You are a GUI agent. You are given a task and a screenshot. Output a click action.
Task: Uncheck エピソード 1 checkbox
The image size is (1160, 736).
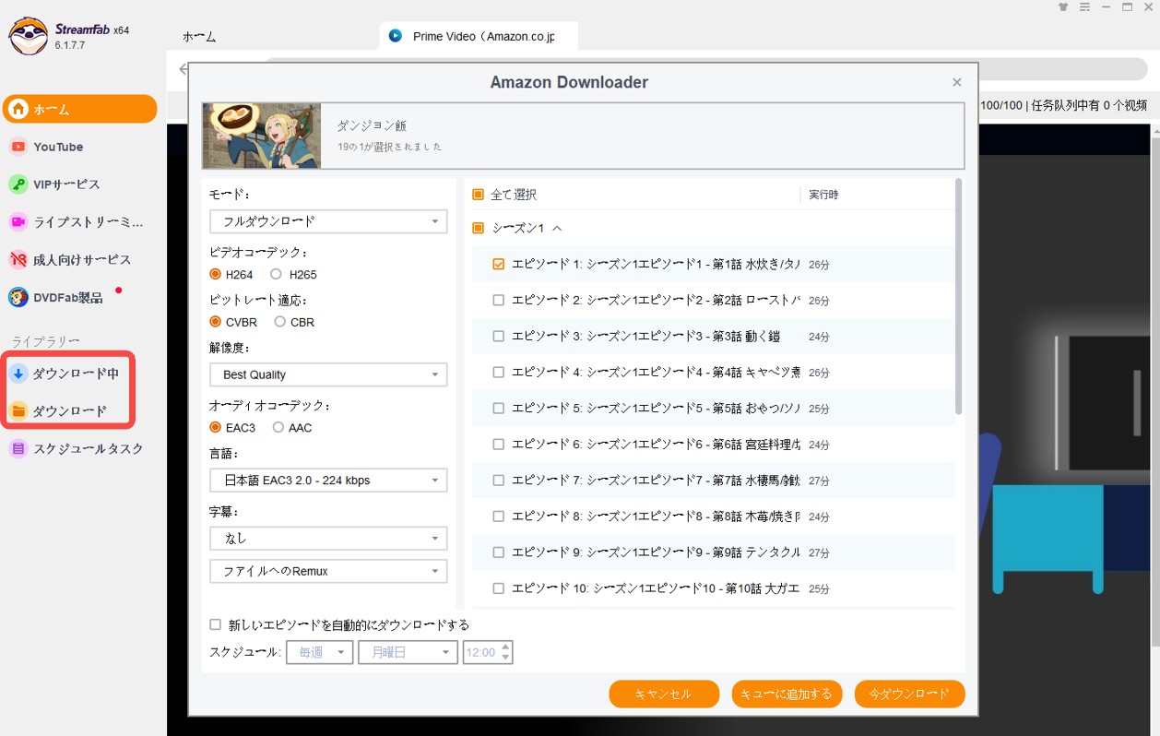click(498, 264)
